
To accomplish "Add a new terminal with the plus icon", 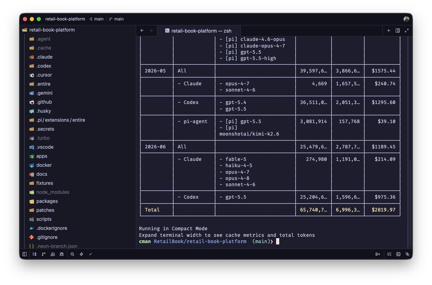I will (388, 31).
